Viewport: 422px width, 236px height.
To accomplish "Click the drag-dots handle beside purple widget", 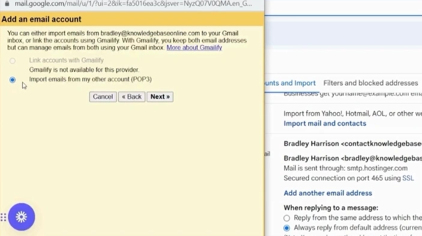I will click(3, 217).
